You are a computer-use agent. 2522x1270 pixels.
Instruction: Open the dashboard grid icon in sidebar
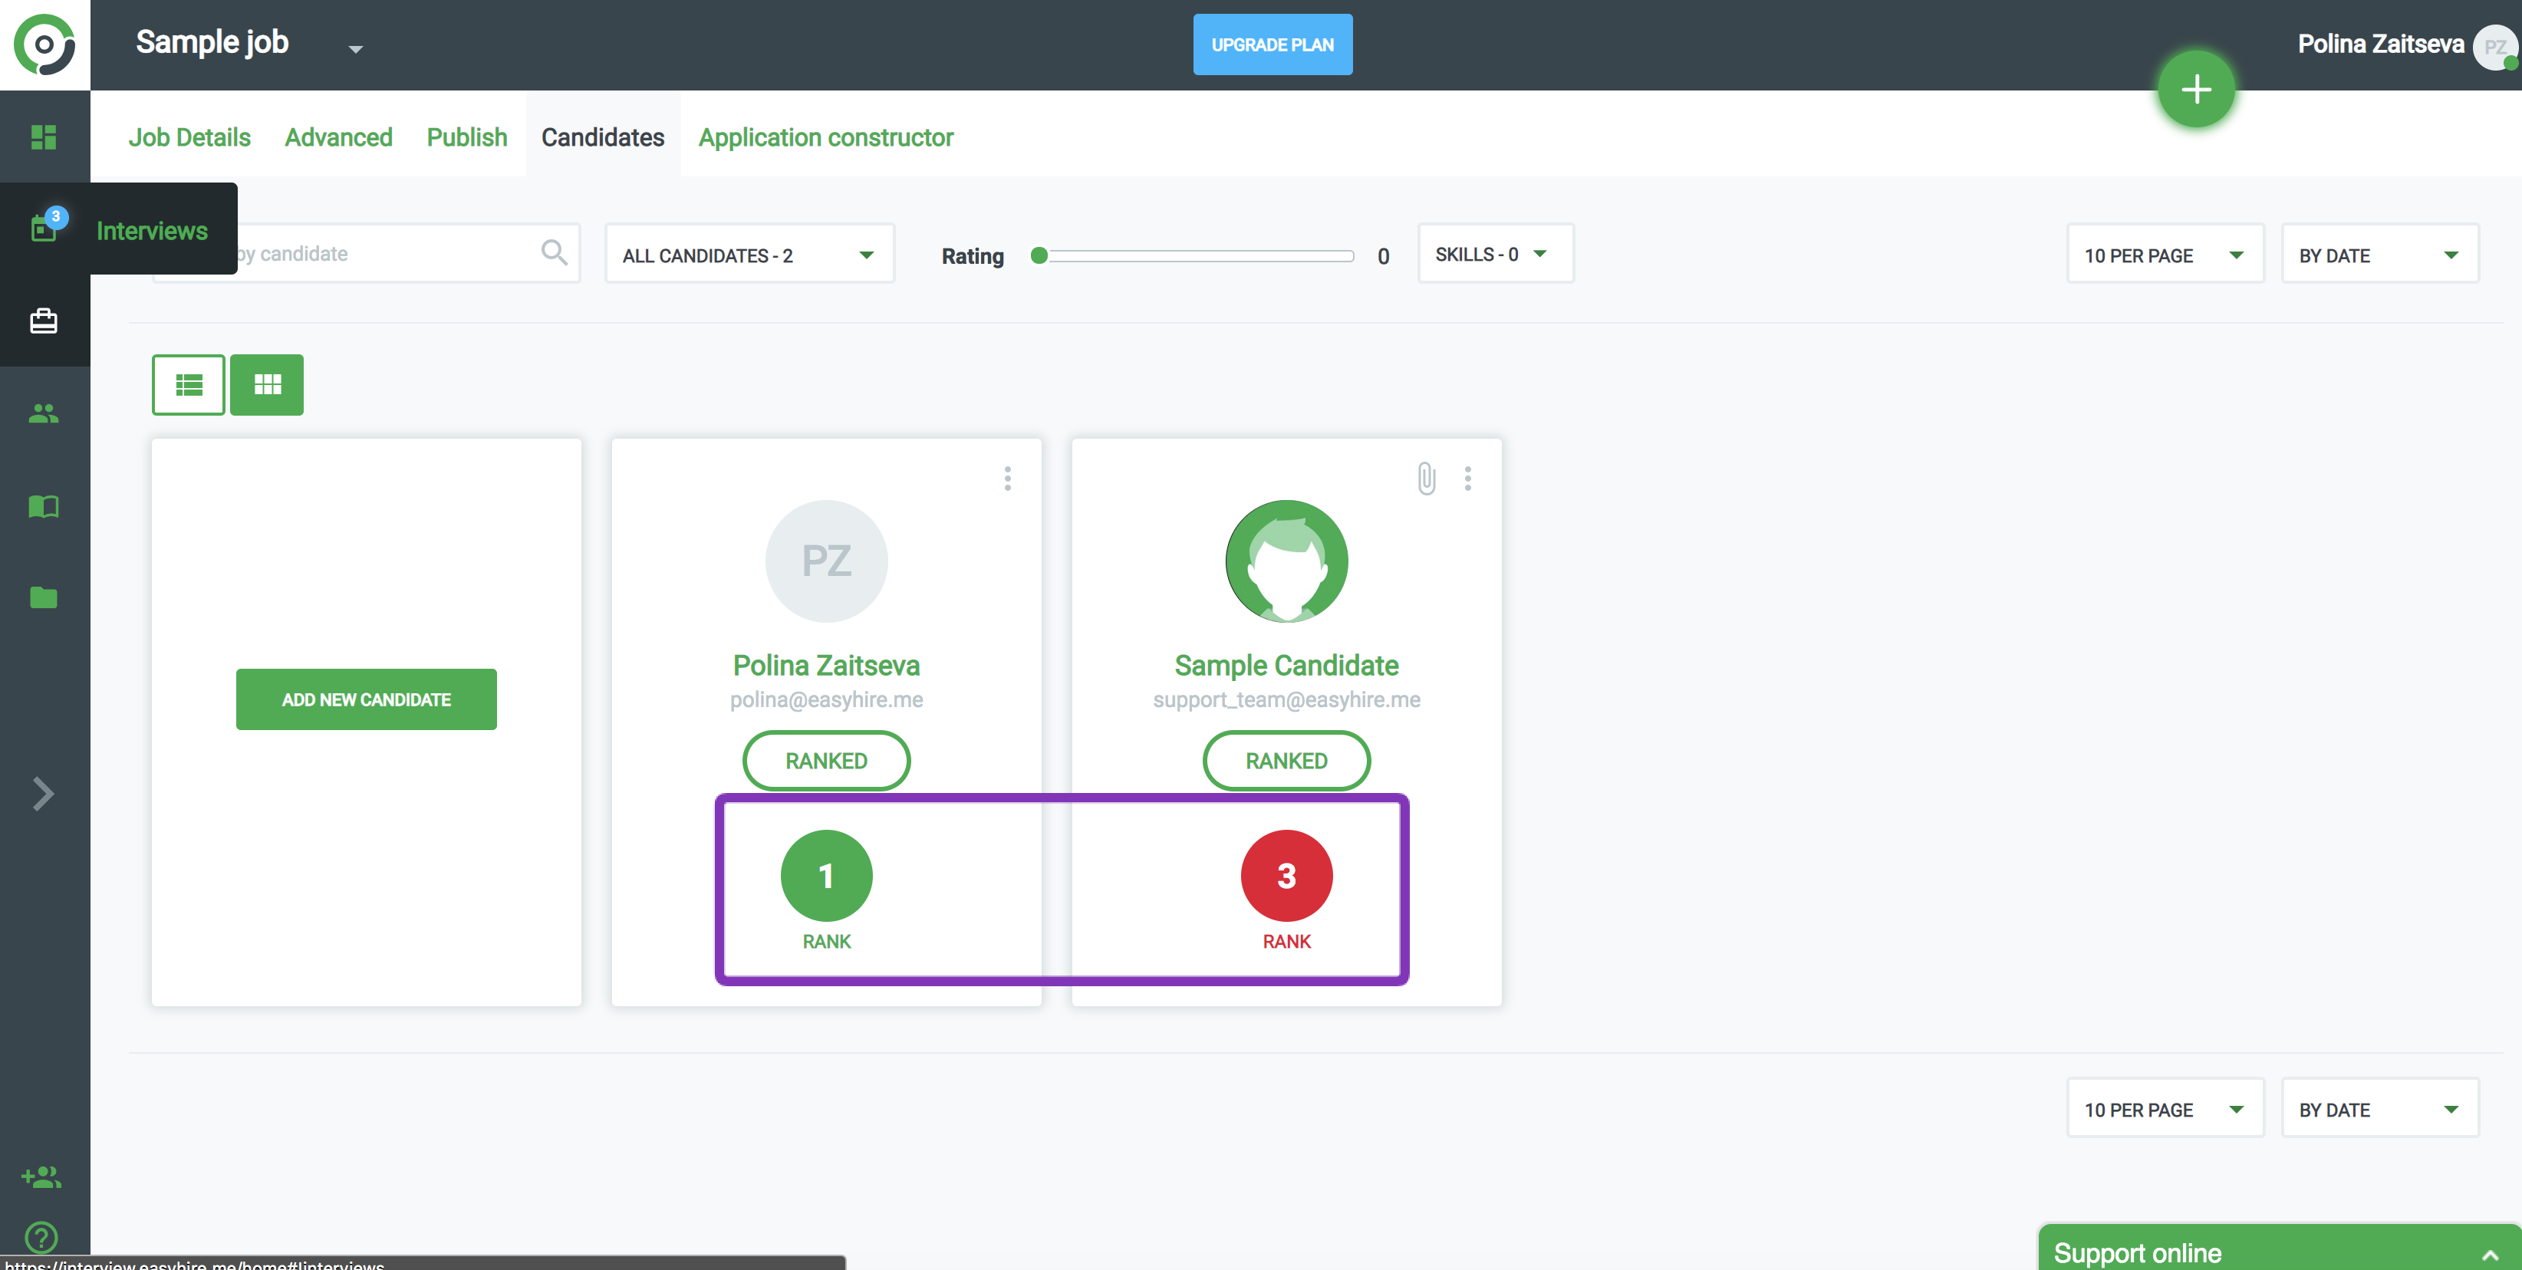click(x=43, y=137)
